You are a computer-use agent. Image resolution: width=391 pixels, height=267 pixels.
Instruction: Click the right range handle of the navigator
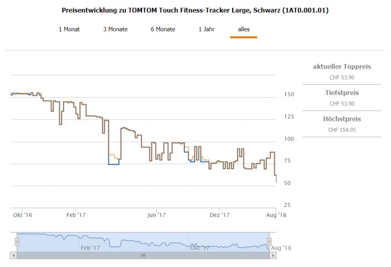pyautogui.click(x=269, y=242)
